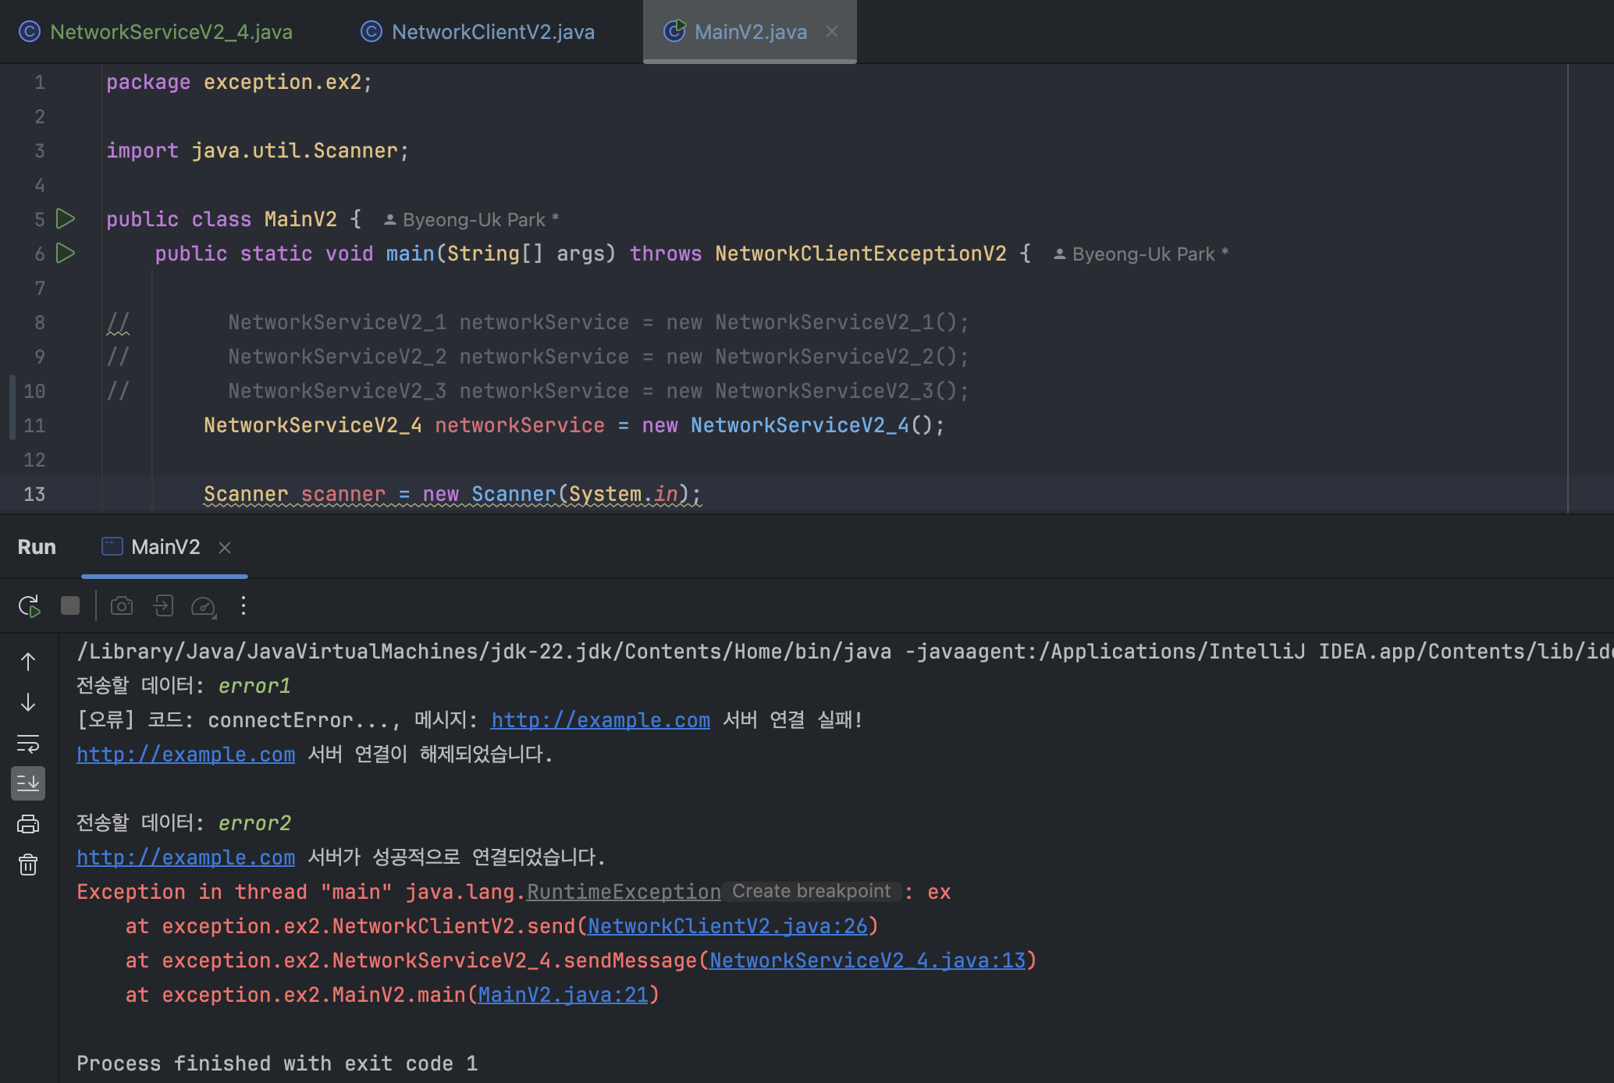Toggle soft-wrap in the console output

tap(28, 744)
